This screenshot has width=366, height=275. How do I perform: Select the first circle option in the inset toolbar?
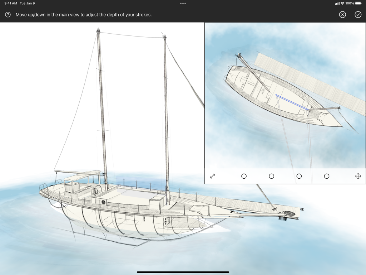[x=244, y=176]
